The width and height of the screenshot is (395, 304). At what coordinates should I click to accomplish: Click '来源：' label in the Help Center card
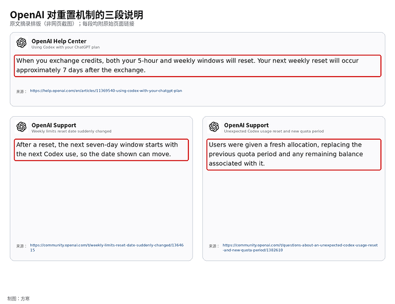[x=21, y=91]
